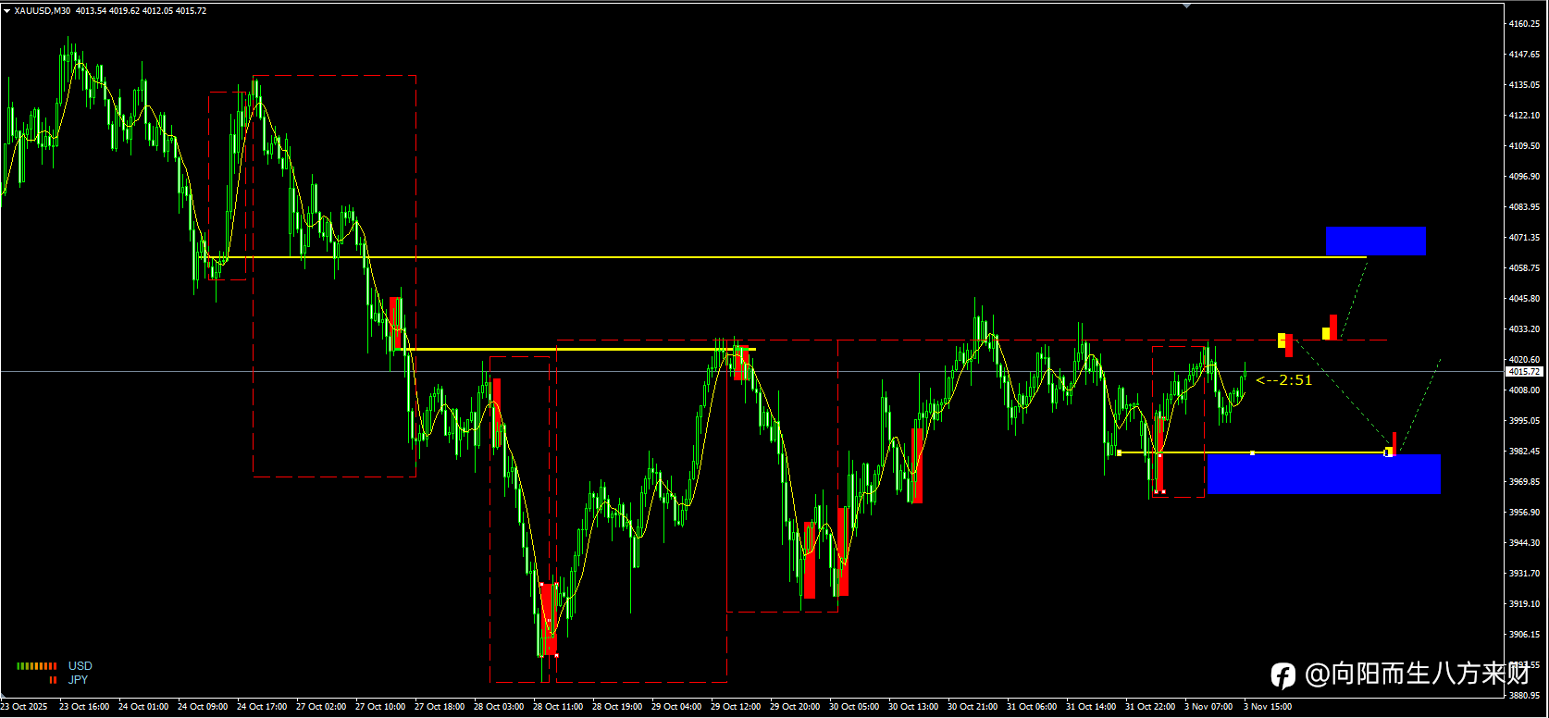Click the 4033.20 price scale label
The image size is (1549, 718).
(x=1524, y=329)
